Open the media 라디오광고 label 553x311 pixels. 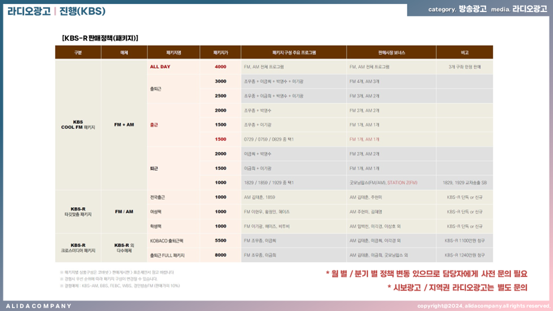click(530, 9)
